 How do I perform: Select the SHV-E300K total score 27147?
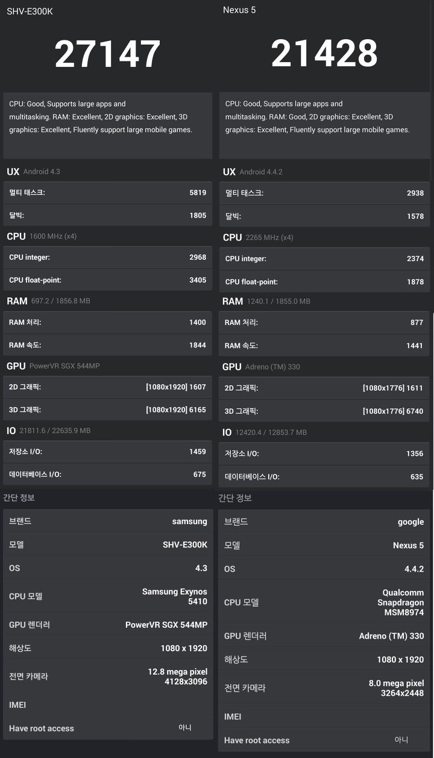tap(107, 54)
